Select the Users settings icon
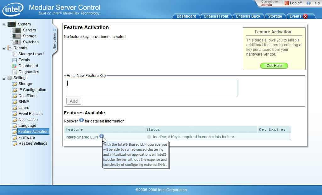This screenshot has height=195, width=322. [x=14, y=107]
